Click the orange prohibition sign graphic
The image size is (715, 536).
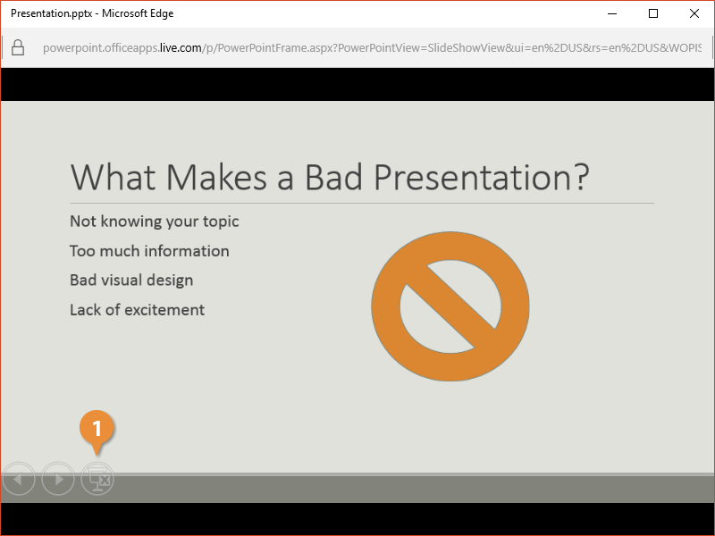[x=450, y=306]
